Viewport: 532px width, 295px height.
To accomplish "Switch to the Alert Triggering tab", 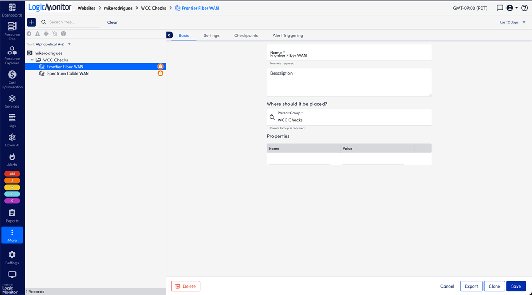I will click(288, 35).
